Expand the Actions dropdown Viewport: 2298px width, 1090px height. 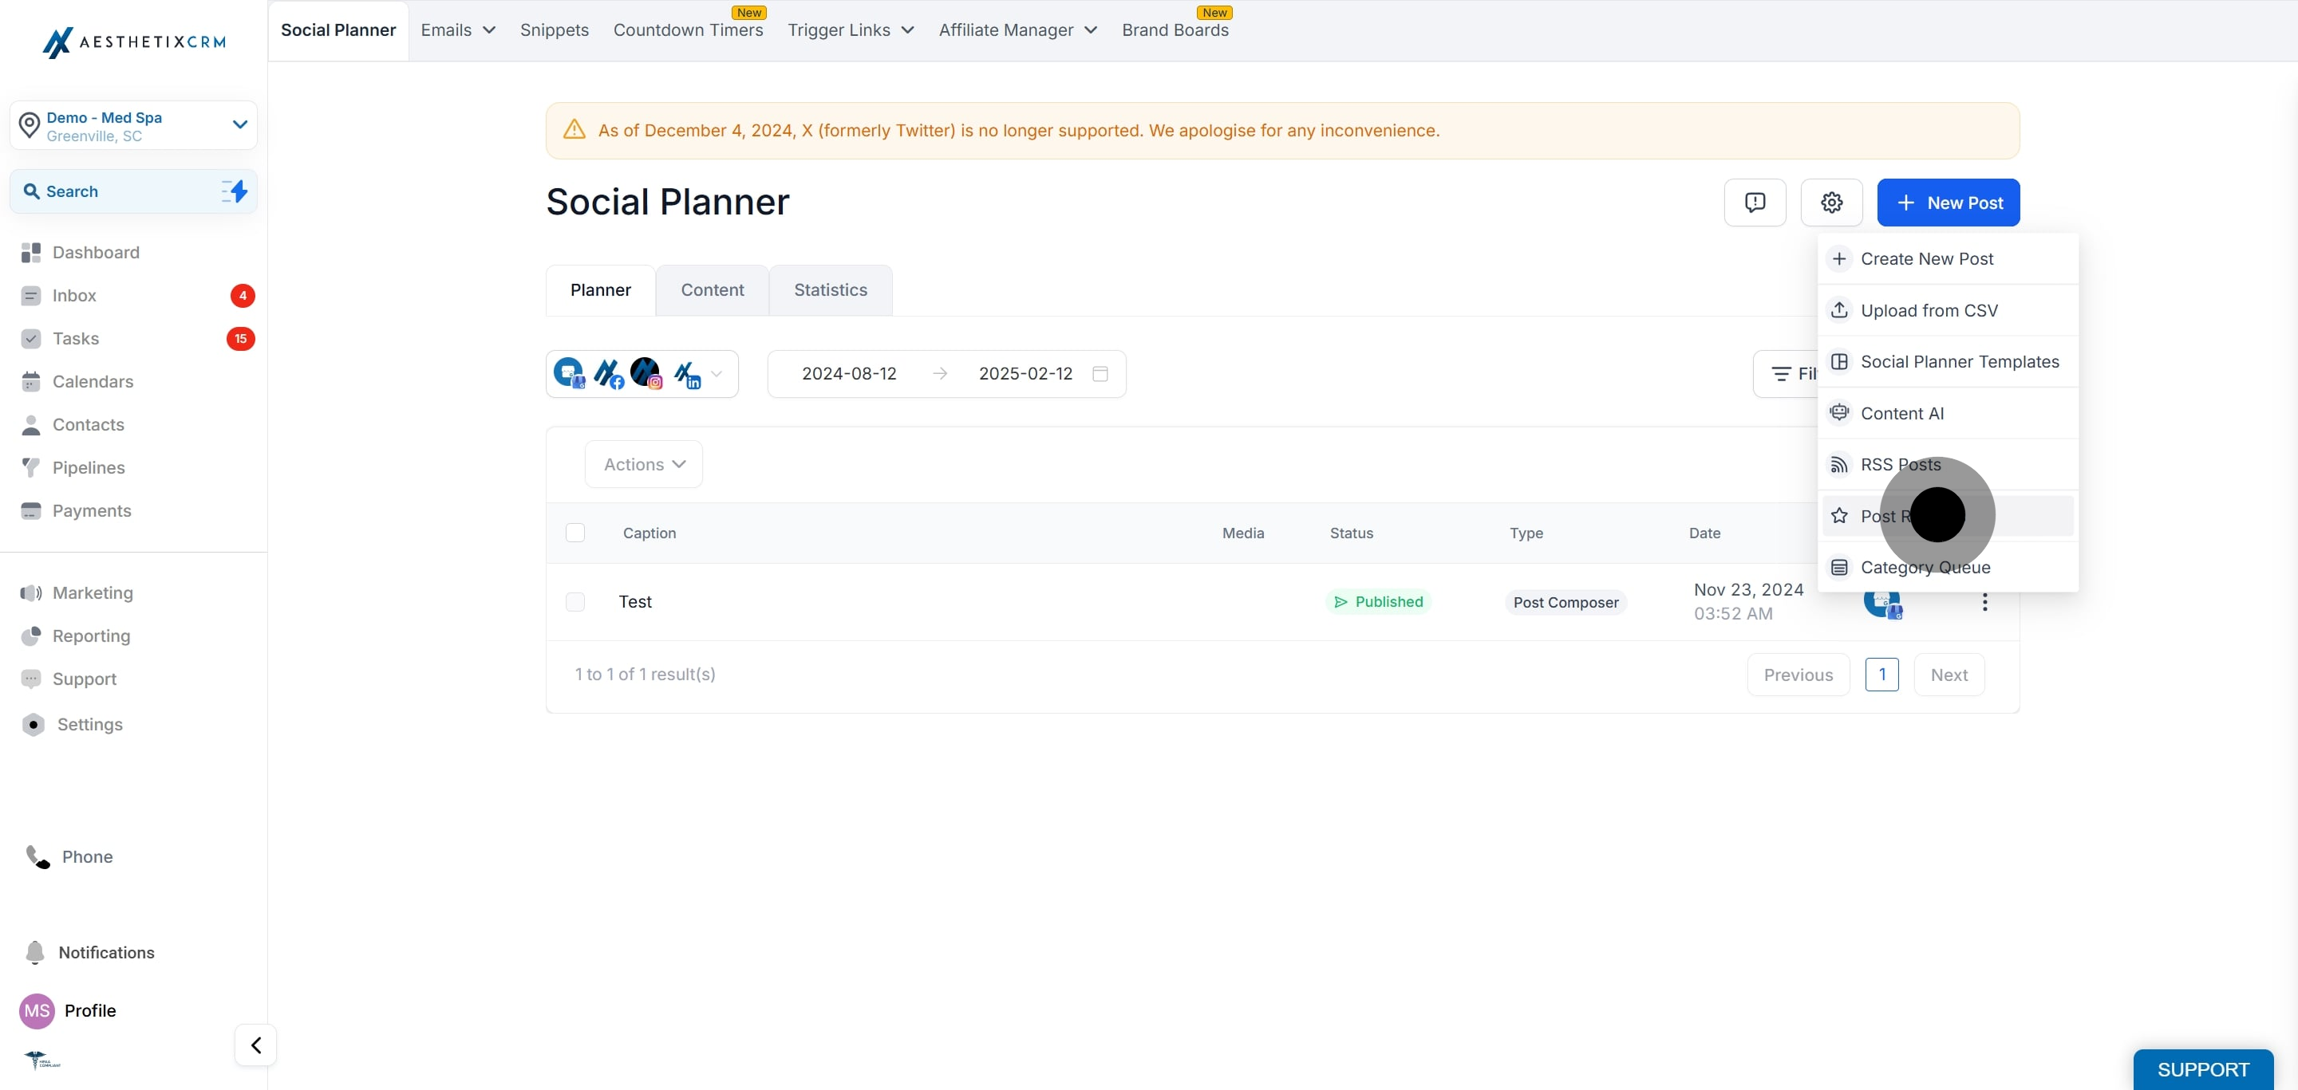tap(643, 463)
